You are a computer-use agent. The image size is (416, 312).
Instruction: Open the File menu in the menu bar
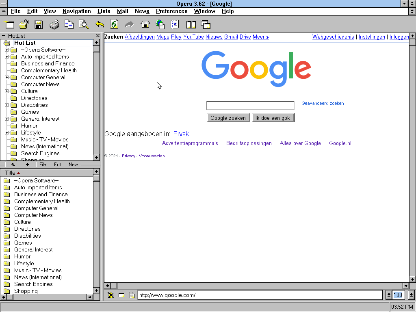16,11
